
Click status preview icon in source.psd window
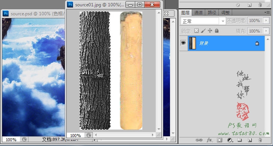point(24,139)
